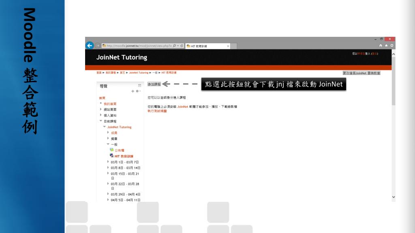Click the vertical scrollbar thumb
The width and height of the screenshot is (415, 233).
394,81
